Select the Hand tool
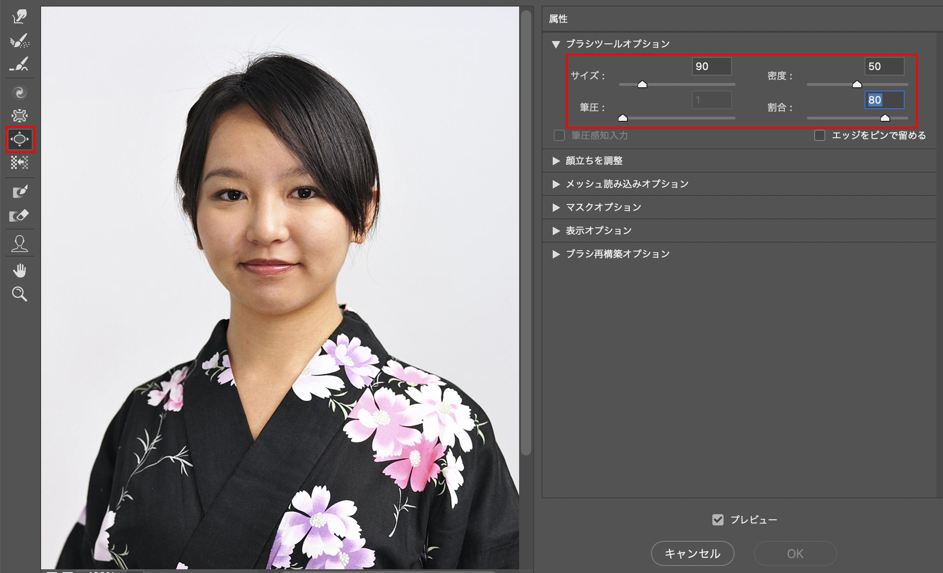This screenshot has height=573, width=943. click(x=20, y=271)
